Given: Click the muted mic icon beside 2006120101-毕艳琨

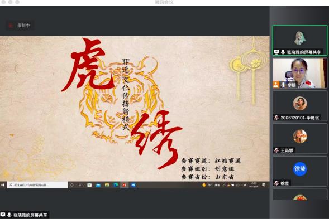Looking at the screenshot, I should (x=276, y=118).
